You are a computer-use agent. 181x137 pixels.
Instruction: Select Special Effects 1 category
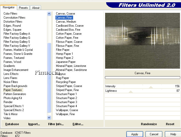(x=14, y=106)
